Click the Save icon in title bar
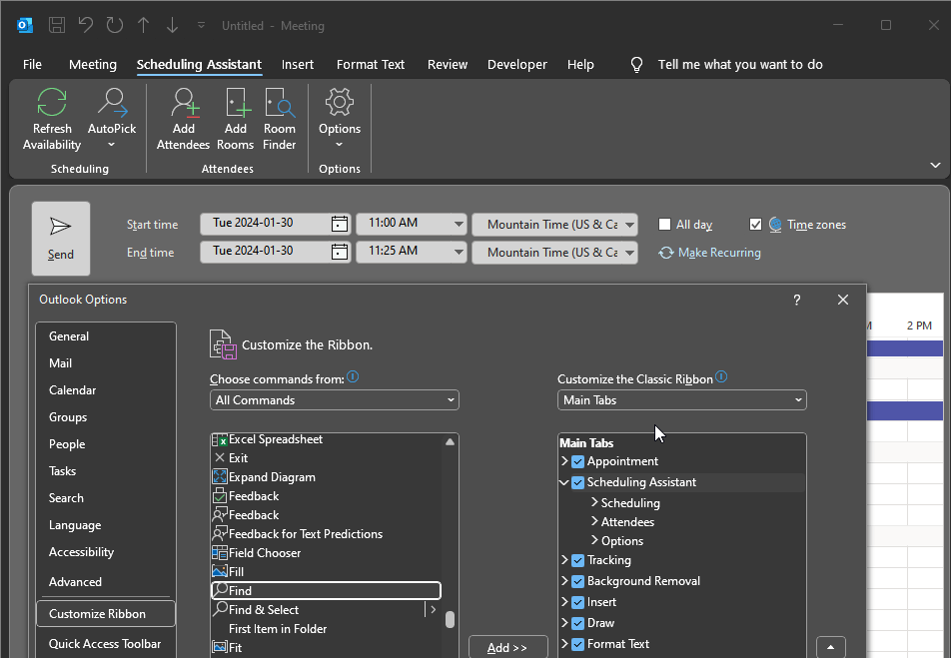Image resolution: width=951 pixels, height=658 pixels. pyautogui.click(x=57, y=25)
